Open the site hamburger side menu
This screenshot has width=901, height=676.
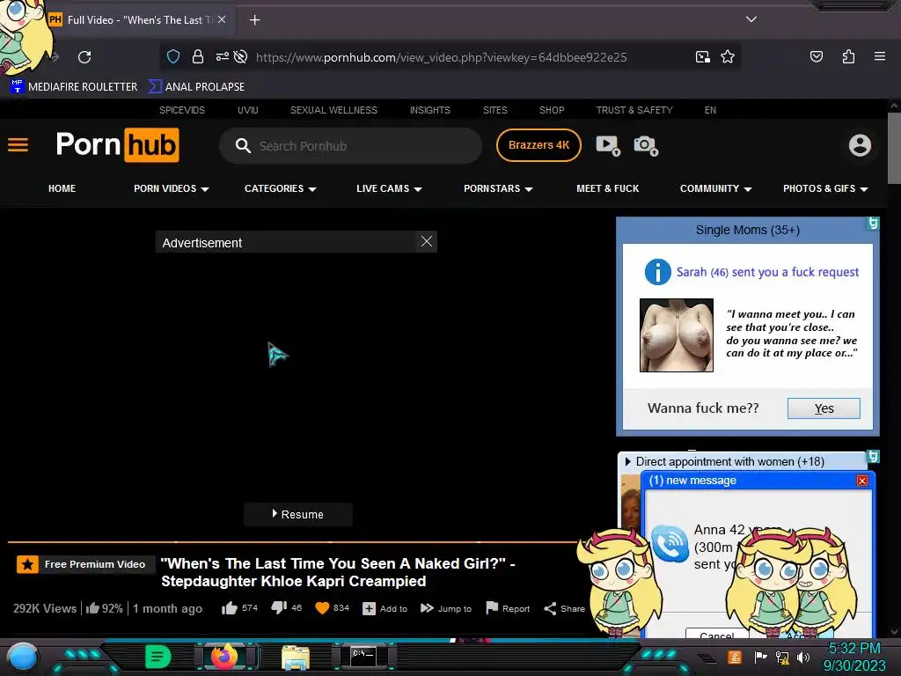[x=18, y=145]
